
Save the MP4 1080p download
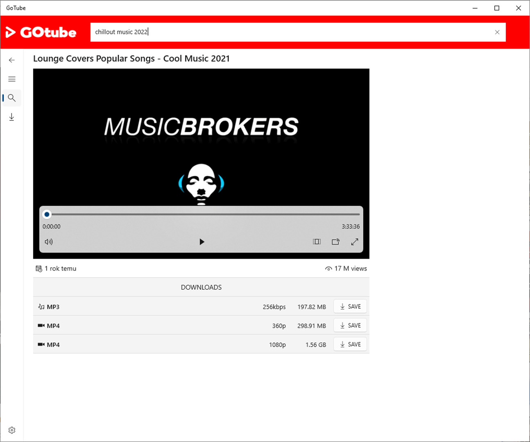point(350,344)
